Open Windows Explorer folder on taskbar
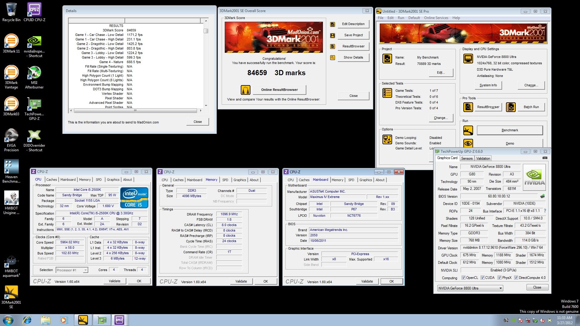The image size is (580, 326). (x=46, y=320)
